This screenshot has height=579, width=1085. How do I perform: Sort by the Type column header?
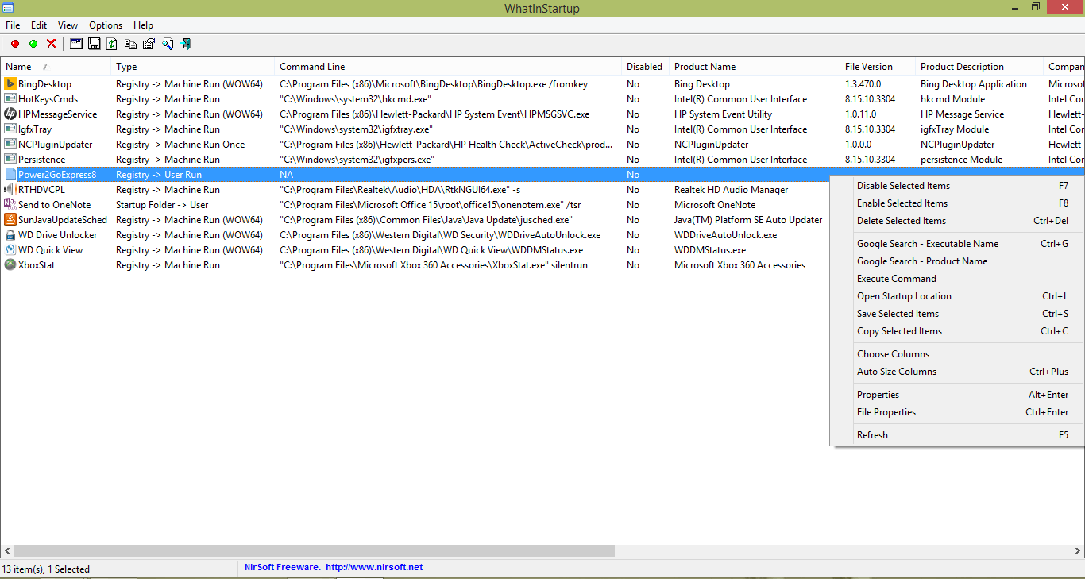pyautogui.click(x=193, y=67)
